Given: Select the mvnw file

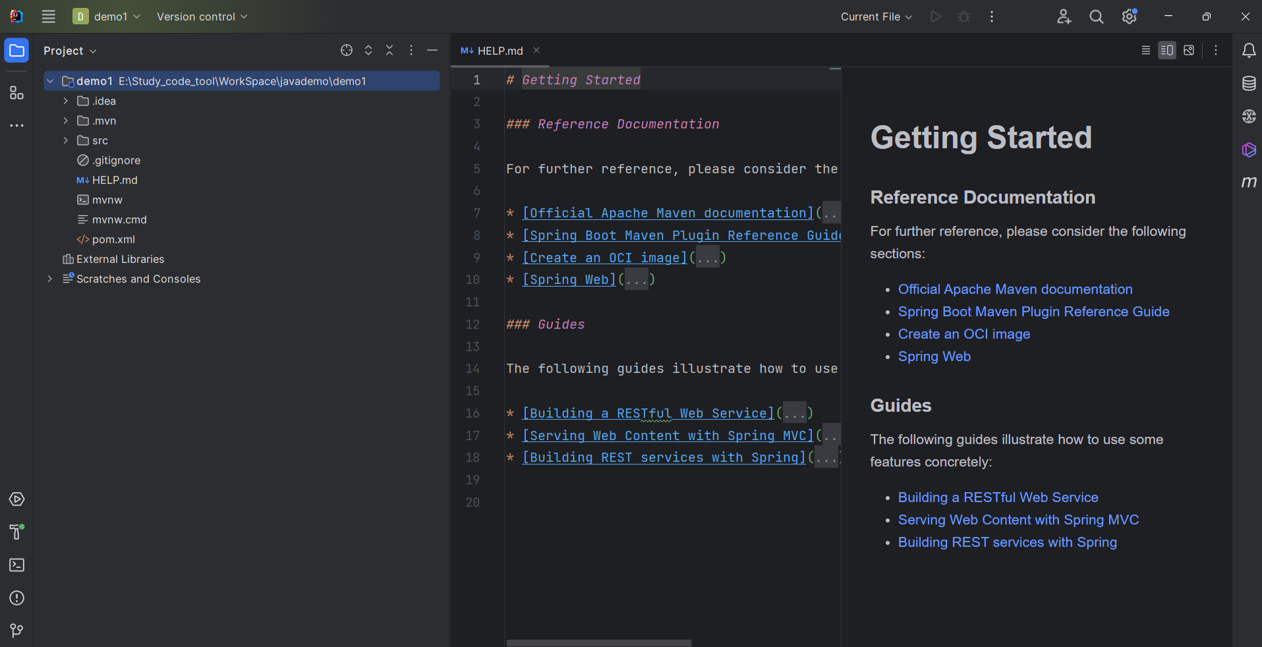Looking at the screenshot, I should click(x=100, y=200).
